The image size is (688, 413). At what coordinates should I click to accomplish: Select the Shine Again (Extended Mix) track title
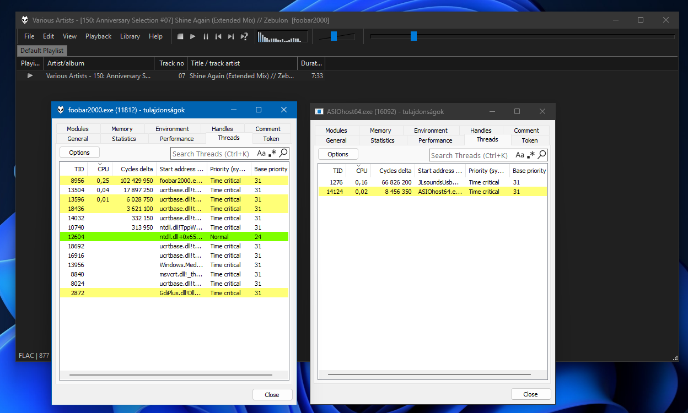pyautogui.click(x=241, y=76)
